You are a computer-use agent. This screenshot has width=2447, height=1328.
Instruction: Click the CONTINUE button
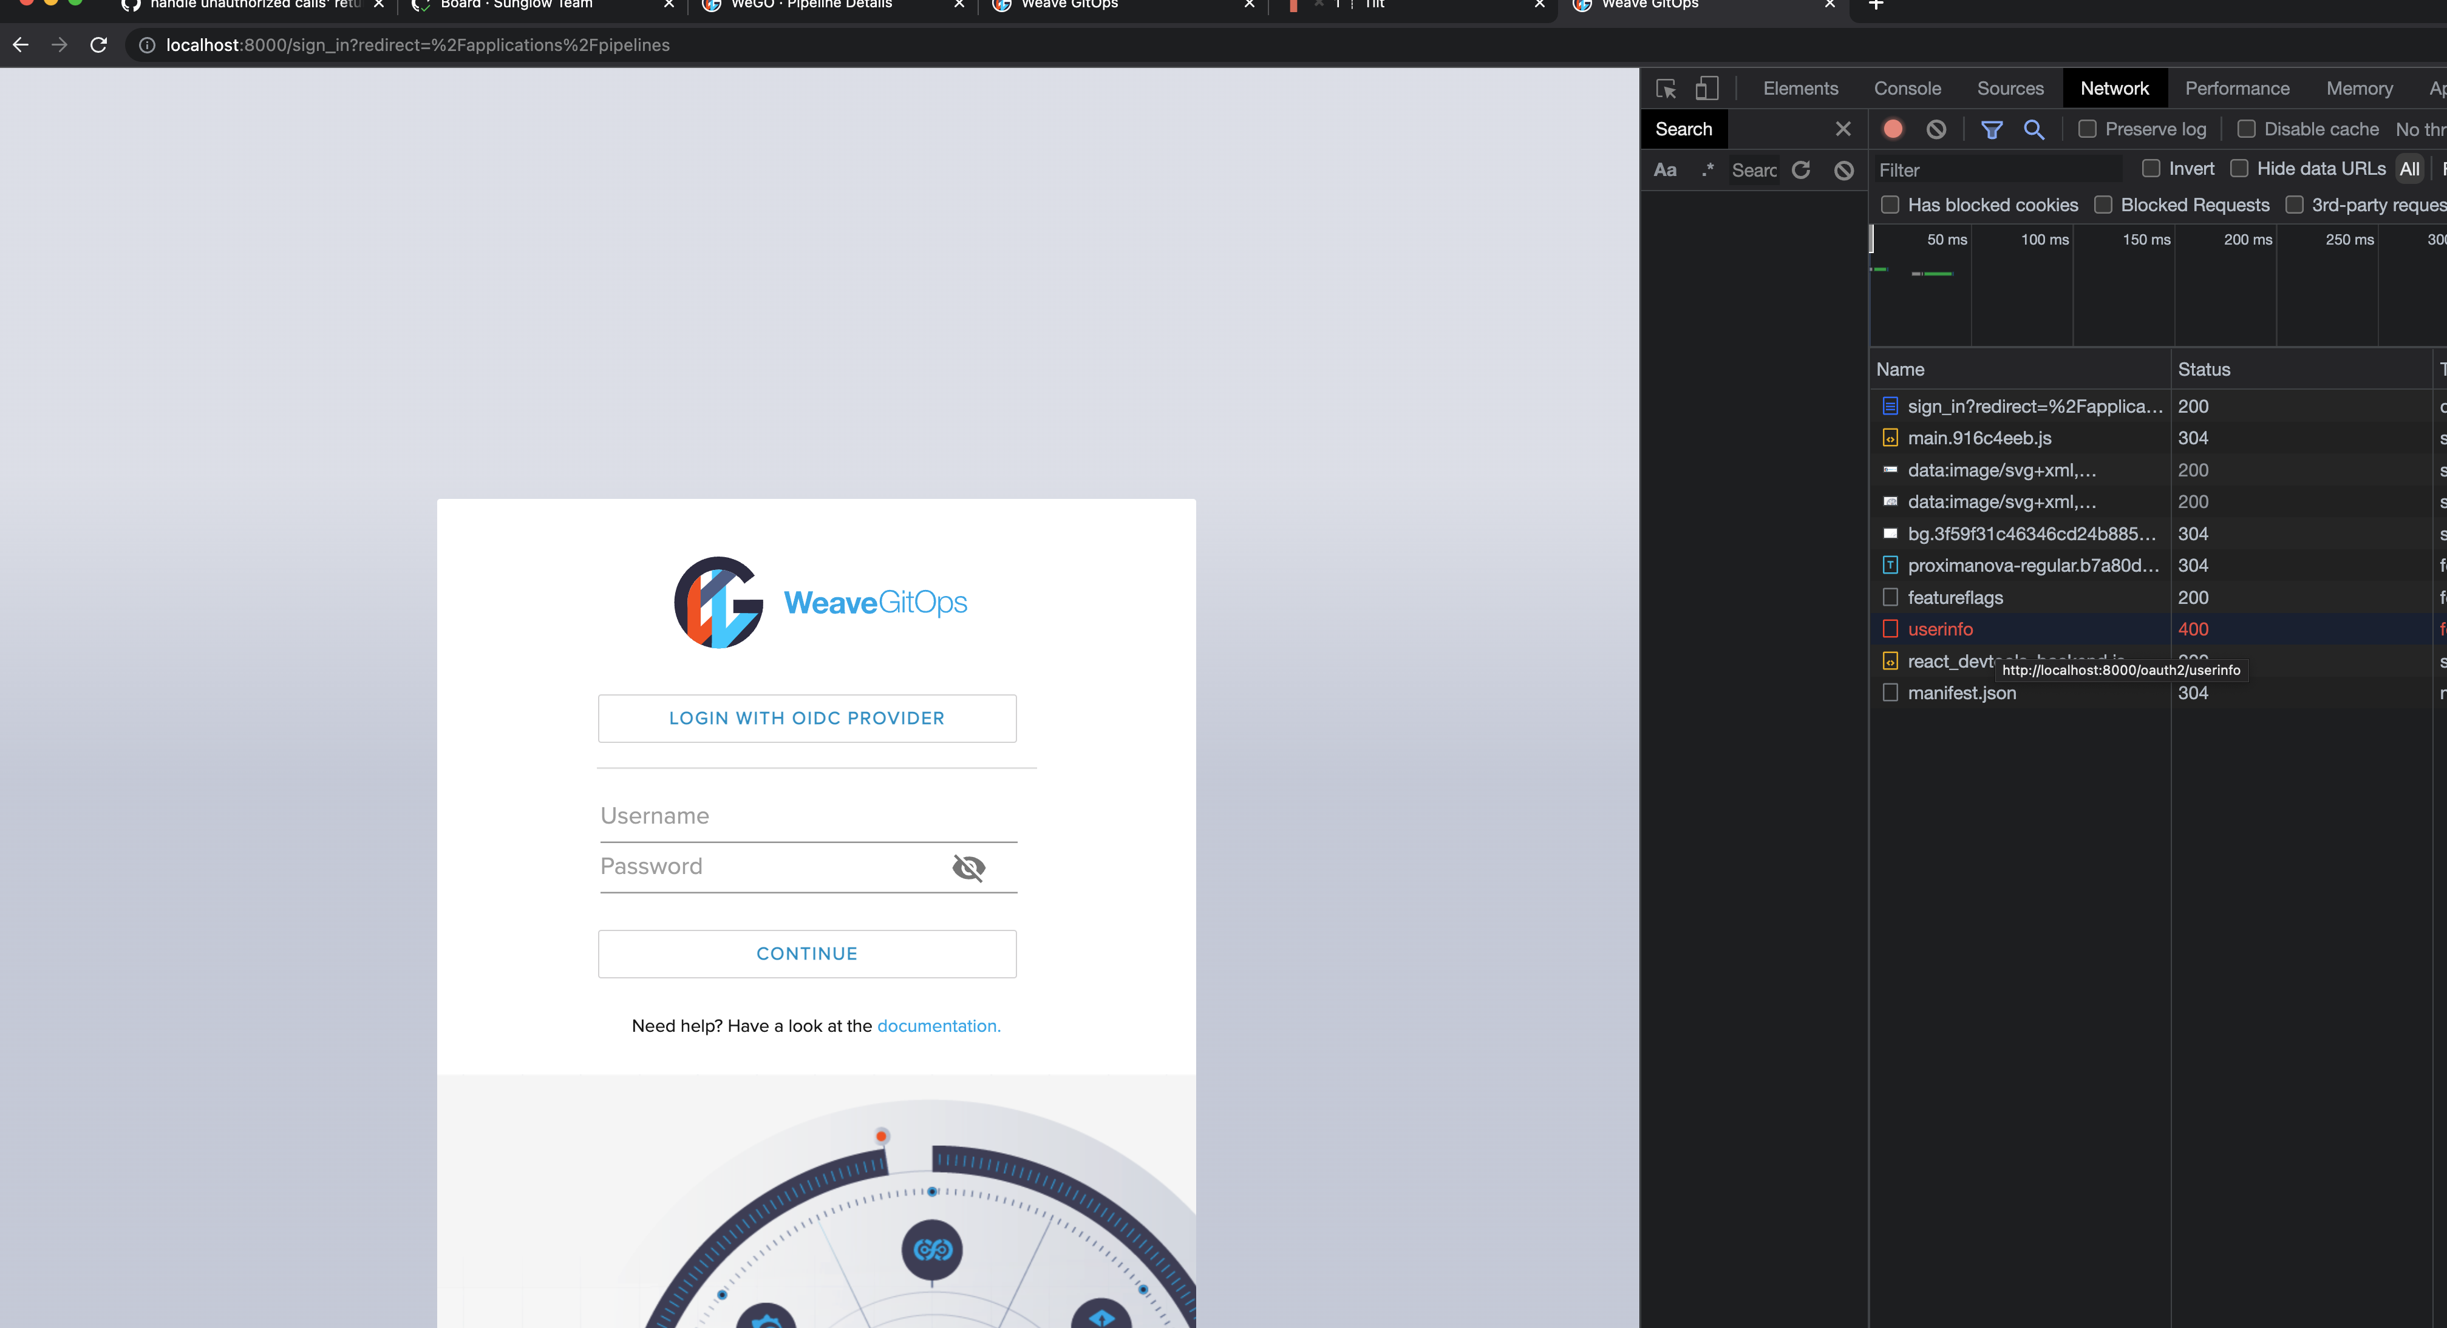click(806, 954)
